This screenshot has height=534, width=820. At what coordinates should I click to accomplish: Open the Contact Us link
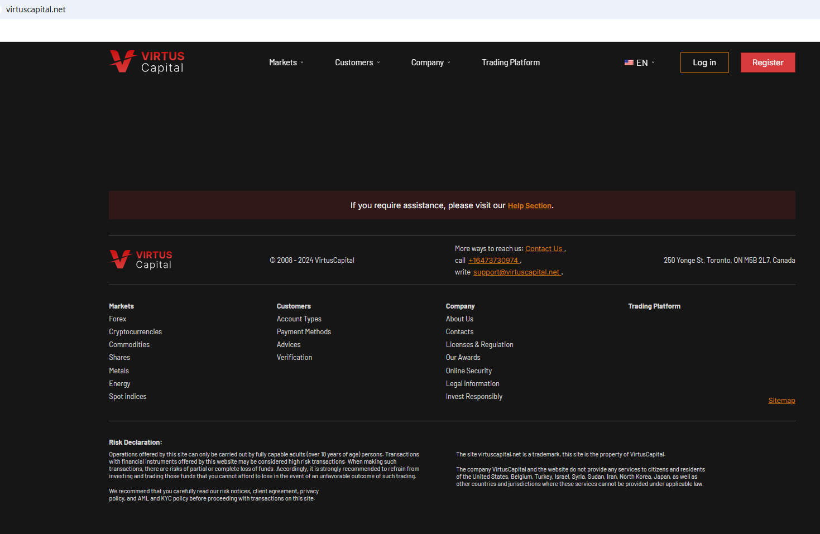pos(544,249)
